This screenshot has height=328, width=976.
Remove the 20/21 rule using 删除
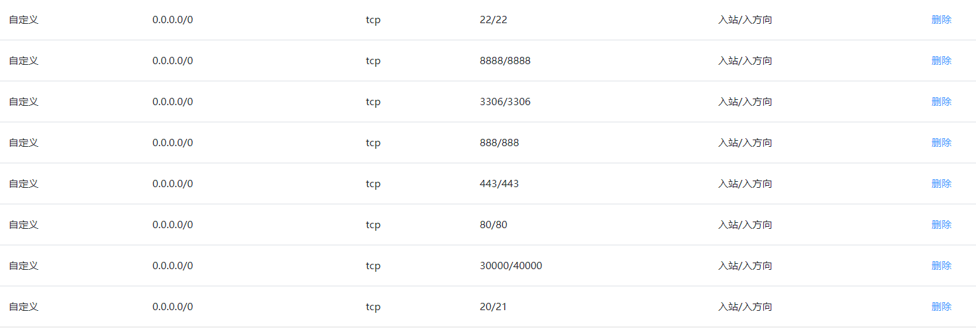942,307
